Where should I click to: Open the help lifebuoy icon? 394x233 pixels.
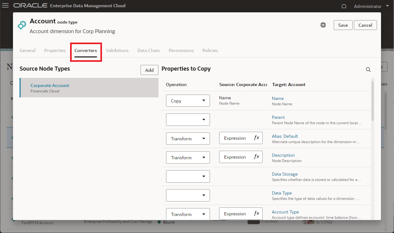click(x=323, y=25)
